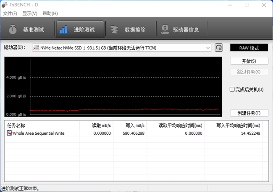The image size is (273, 192).
Task: Click the data erase tab icon
Action: [x=114, y=30]
